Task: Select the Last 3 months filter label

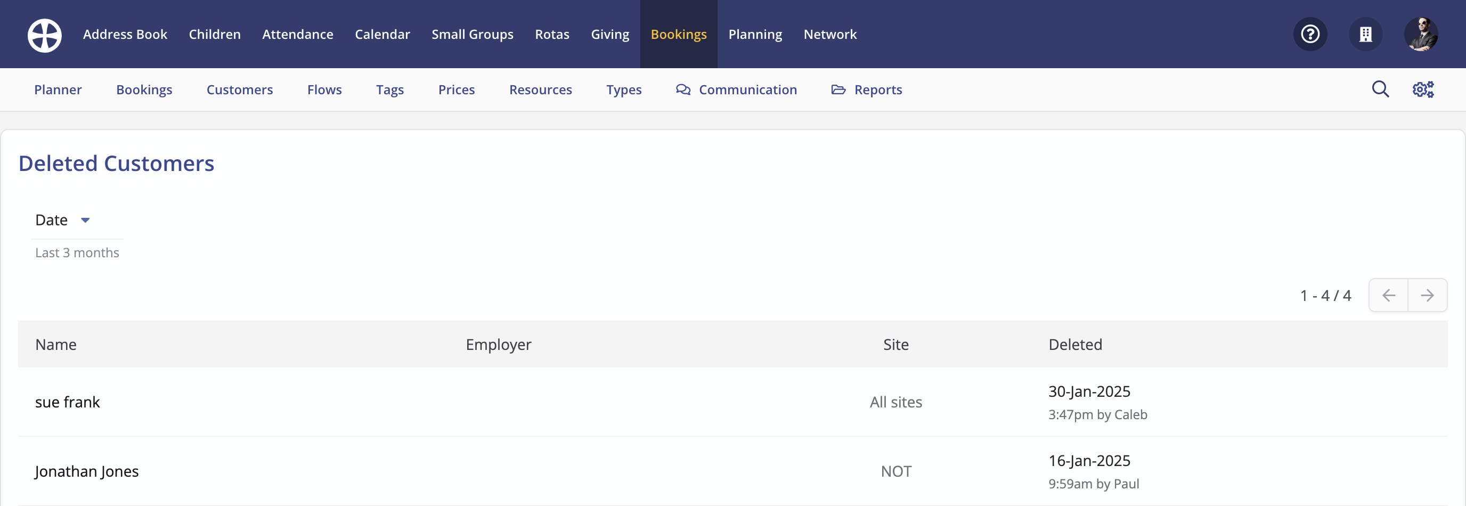Action: (77, 252)
